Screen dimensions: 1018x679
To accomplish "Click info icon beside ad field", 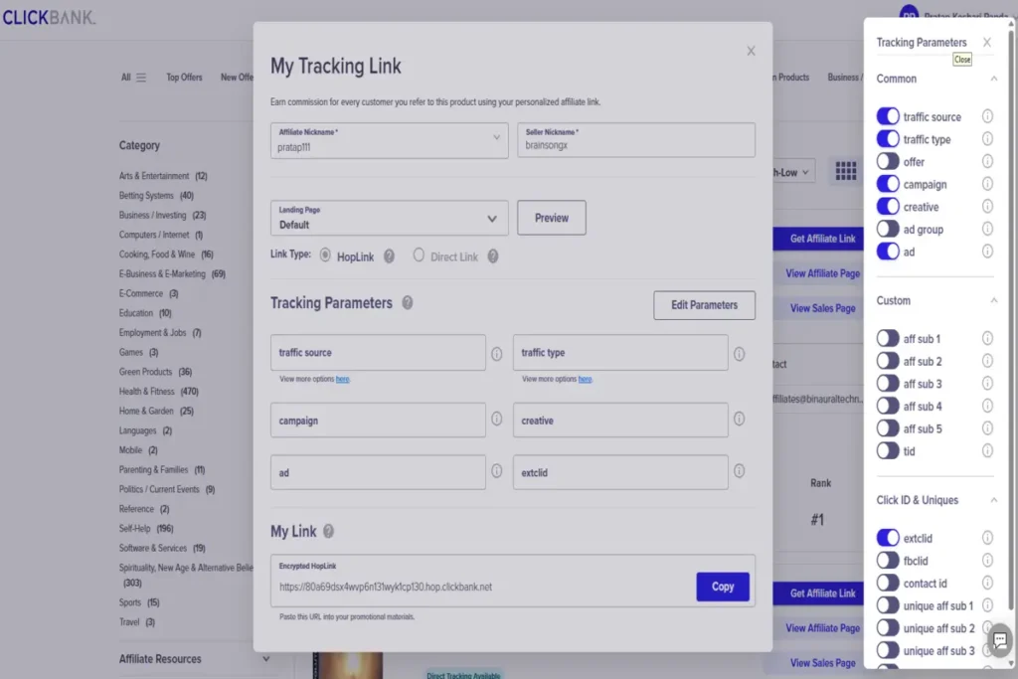I will [497, 470].
